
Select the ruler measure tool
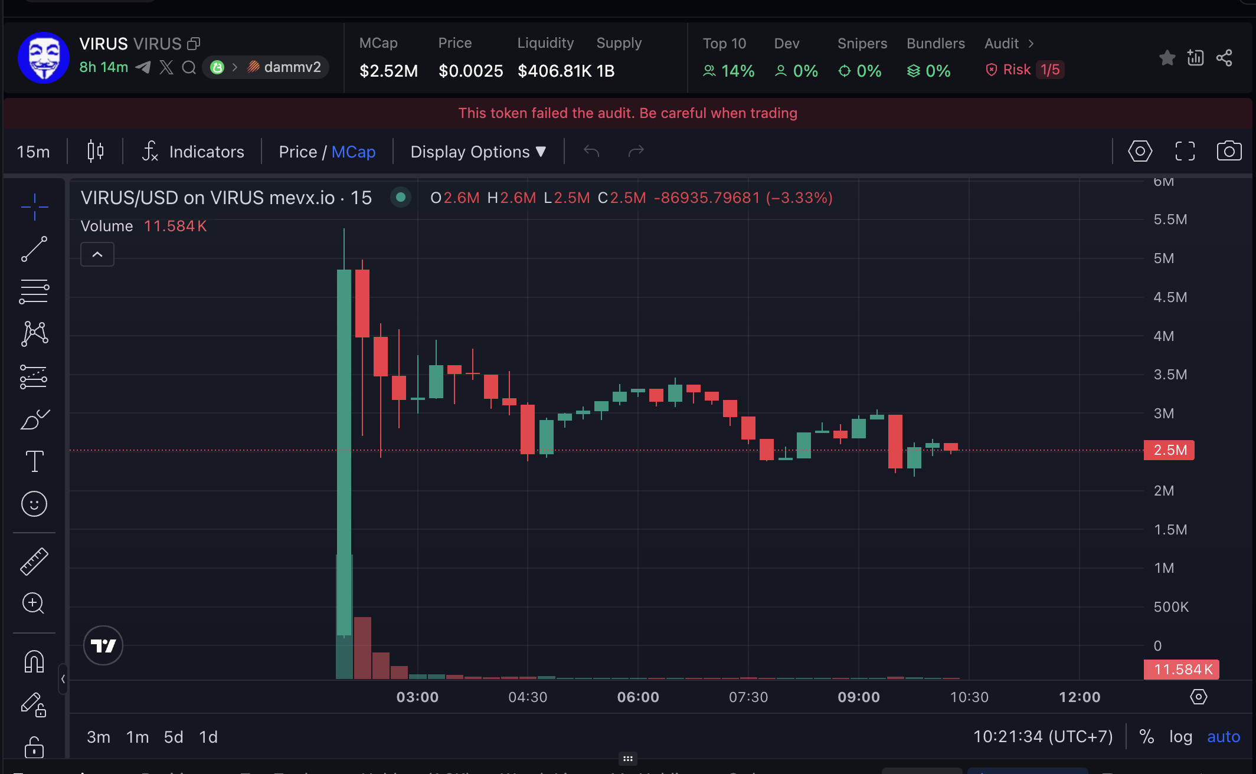pos(34,561)
